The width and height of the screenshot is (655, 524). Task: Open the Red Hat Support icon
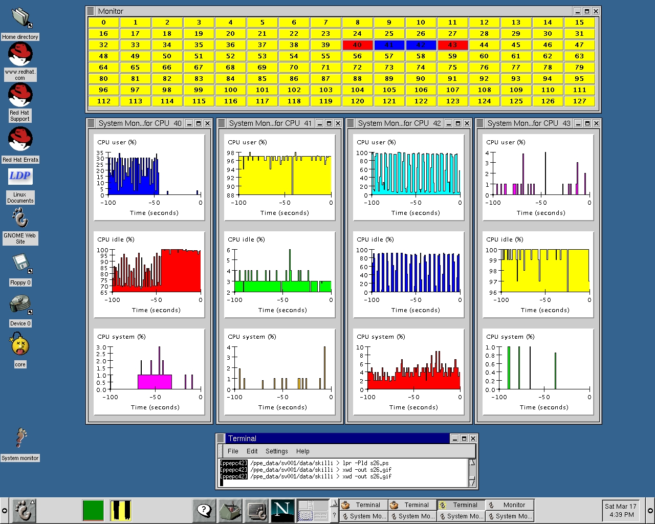click(20, 96)
